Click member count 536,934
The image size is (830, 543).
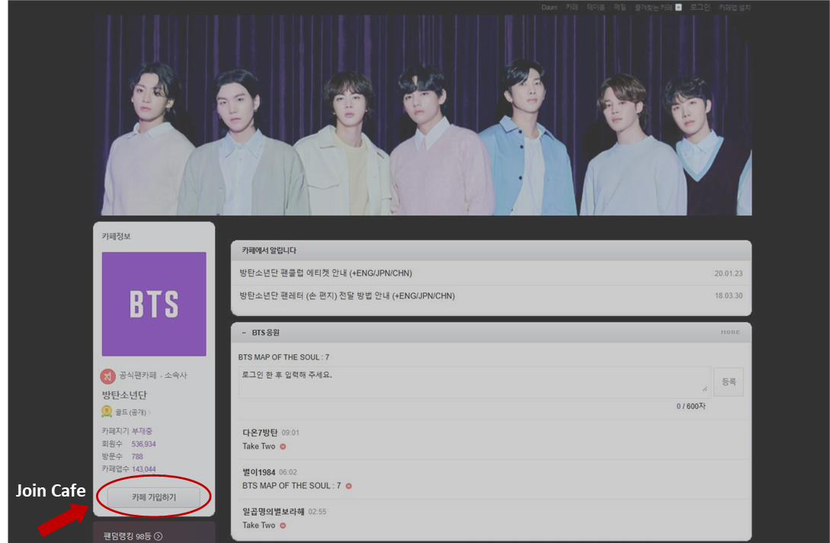pos(143,444)
